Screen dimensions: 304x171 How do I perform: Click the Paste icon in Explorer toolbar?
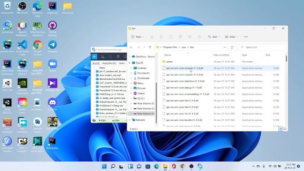click(x=171, y=37)
